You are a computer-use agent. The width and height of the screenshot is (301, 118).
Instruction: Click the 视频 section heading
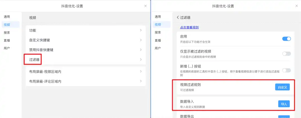(33, 18)
